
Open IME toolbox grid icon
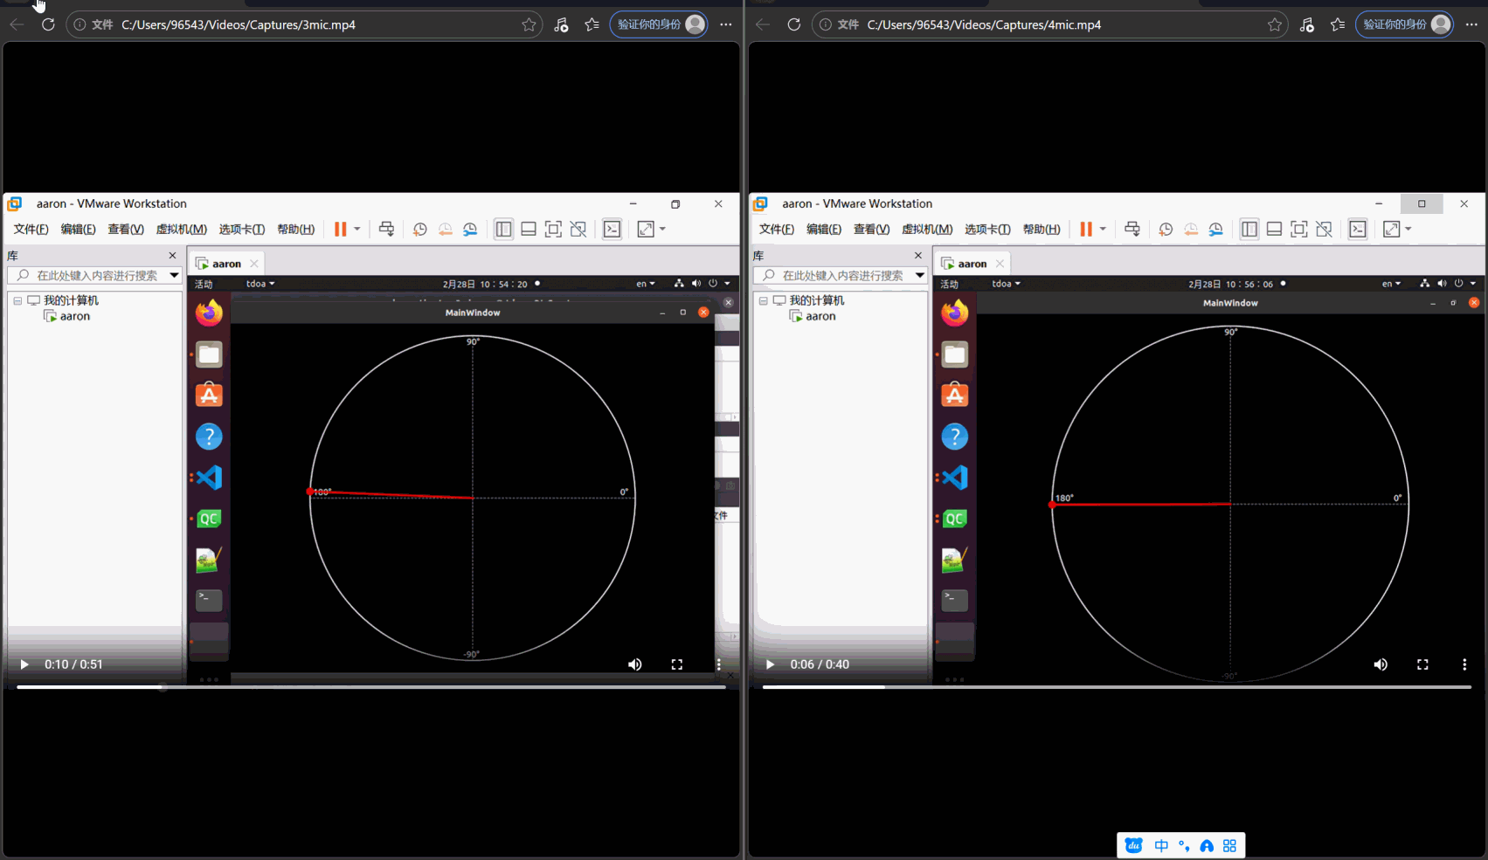pyautogui.click(x=1229, y=846)
